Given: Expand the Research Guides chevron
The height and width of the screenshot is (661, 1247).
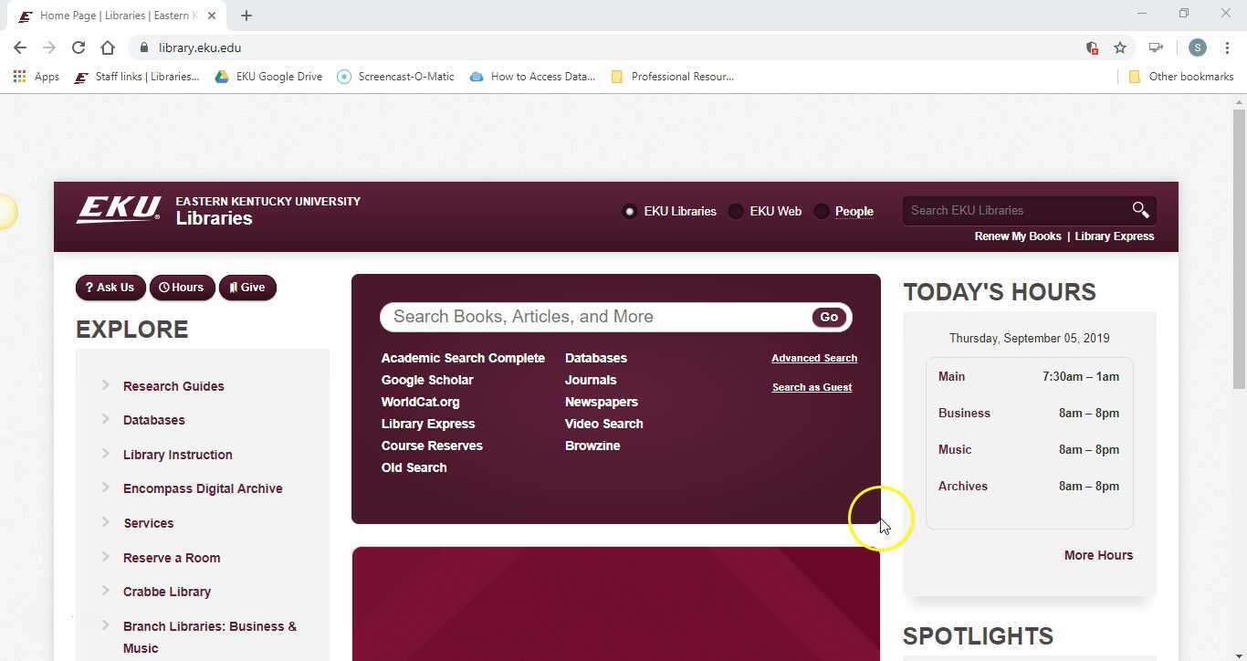Looking at the screenshot, I should coord(106,384).
